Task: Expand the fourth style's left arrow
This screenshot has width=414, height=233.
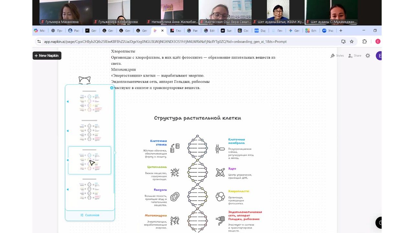Action: click(68, 190)
